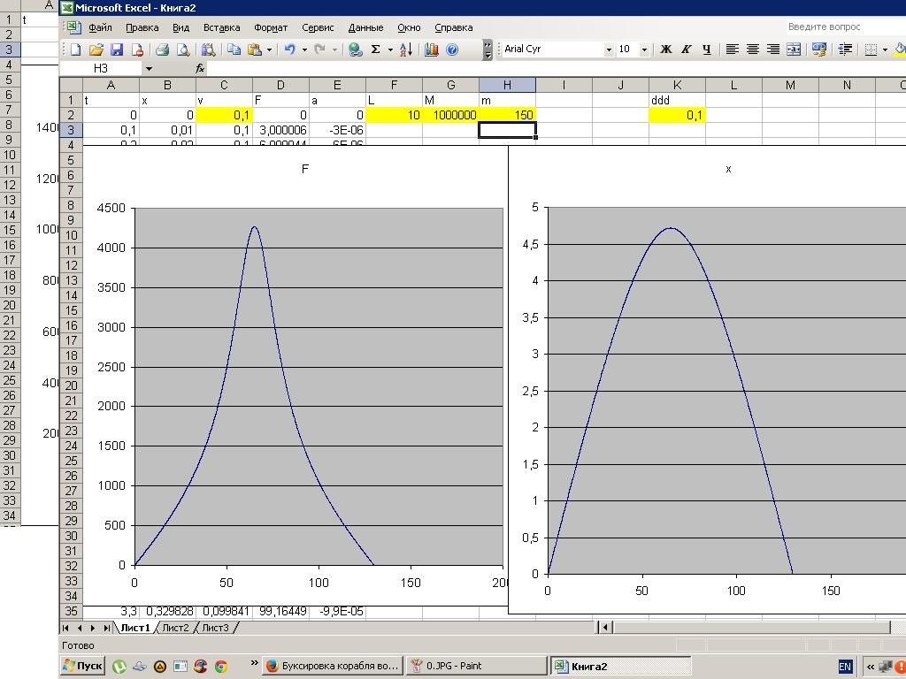This screenshot has width=906, height=679.
Task: Open a file with the folder icon
Action: point(96,50)
